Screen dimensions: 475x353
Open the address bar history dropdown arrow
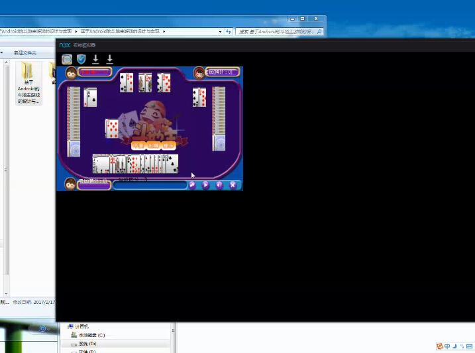coord(220,32)
